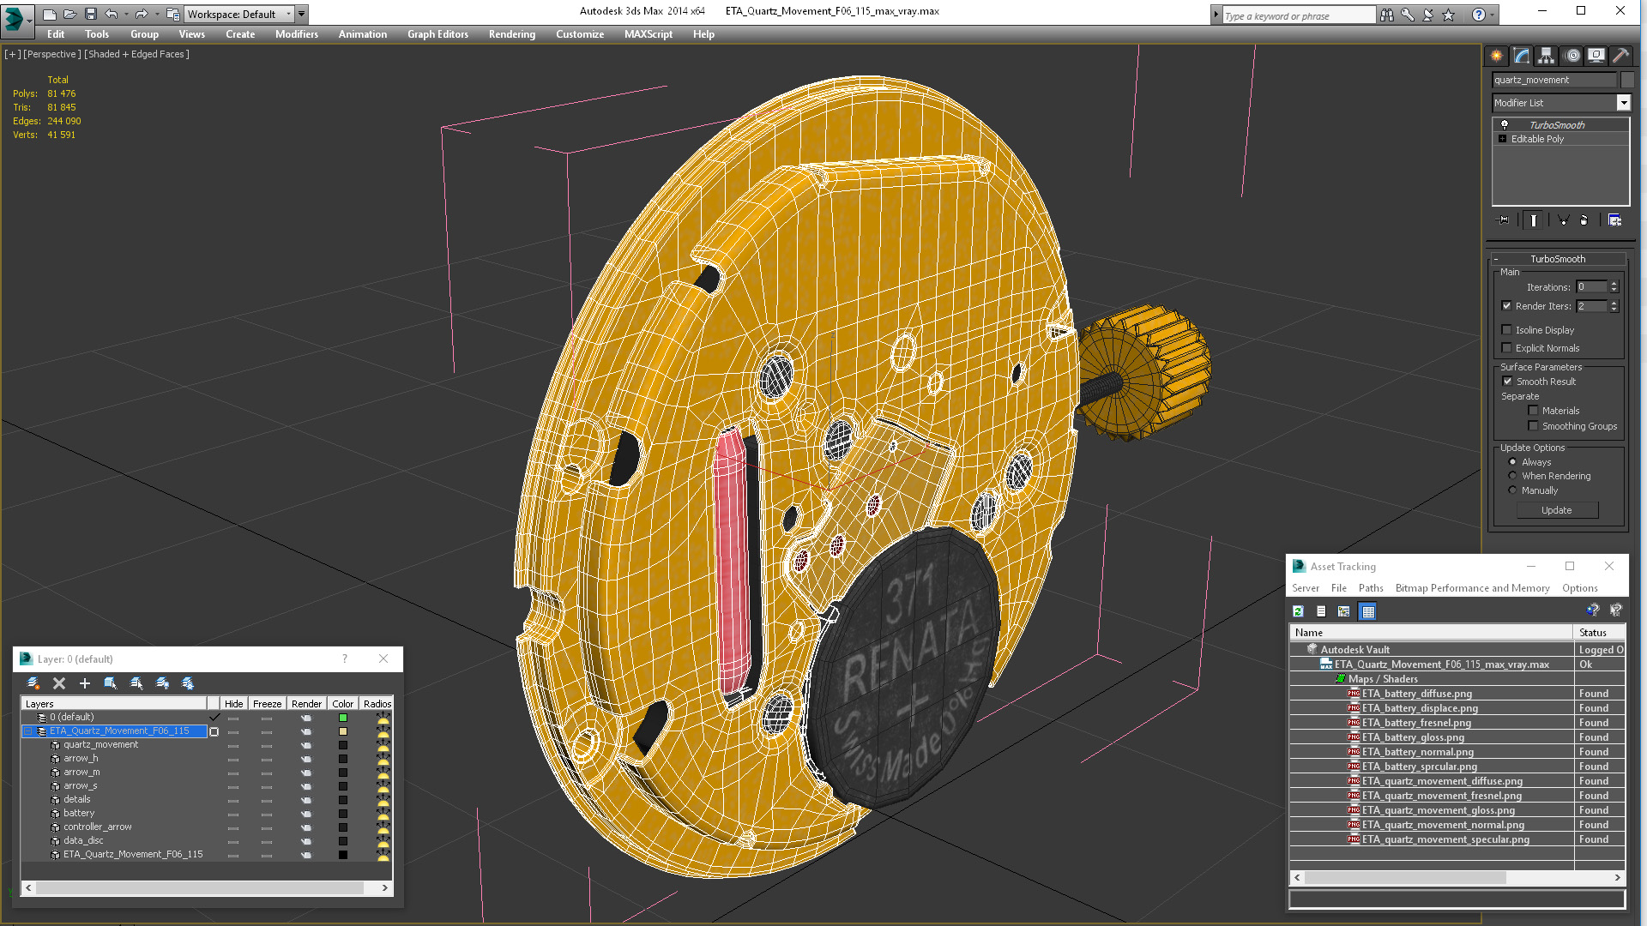Image resolution: width=1647 pixels, height=926 pixels.
Task: Select the TurboSmooth modifier in the stack
Action: tap(1557, 125)
